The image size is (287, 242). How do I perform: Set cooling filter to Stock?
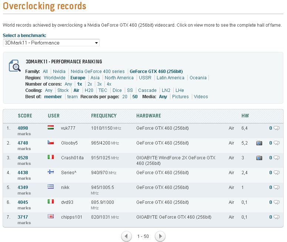(63, 90)
